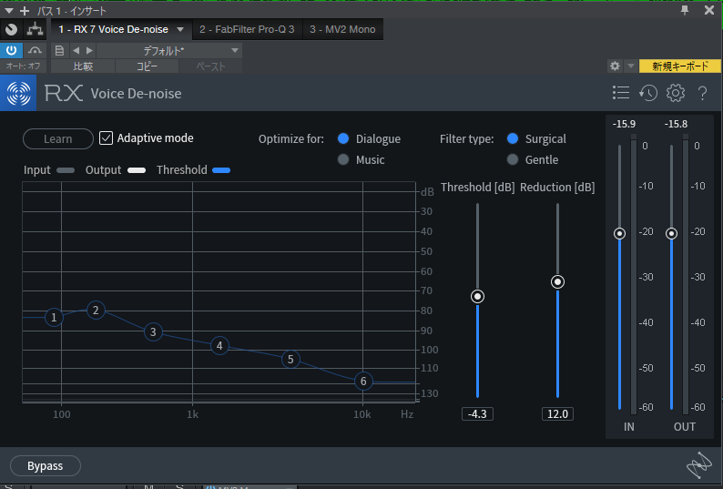Open dropdown arrow next to host gear
The width and height of the screenshot is (723, 489).
tap(631, 66)
